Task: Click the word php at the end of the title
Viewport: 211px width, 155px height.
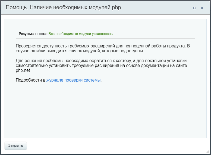Action: pyautogui.click(x=116, y=8)
